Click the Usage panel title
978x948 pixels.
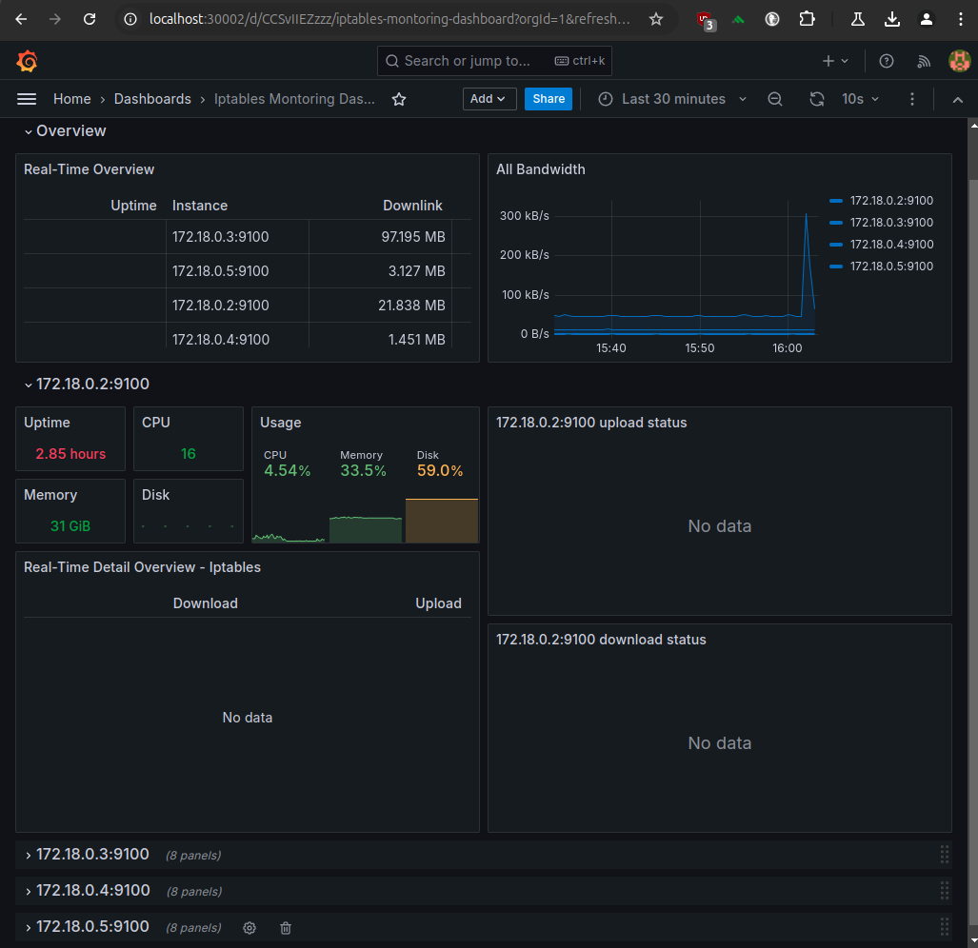tap(280, 423)
